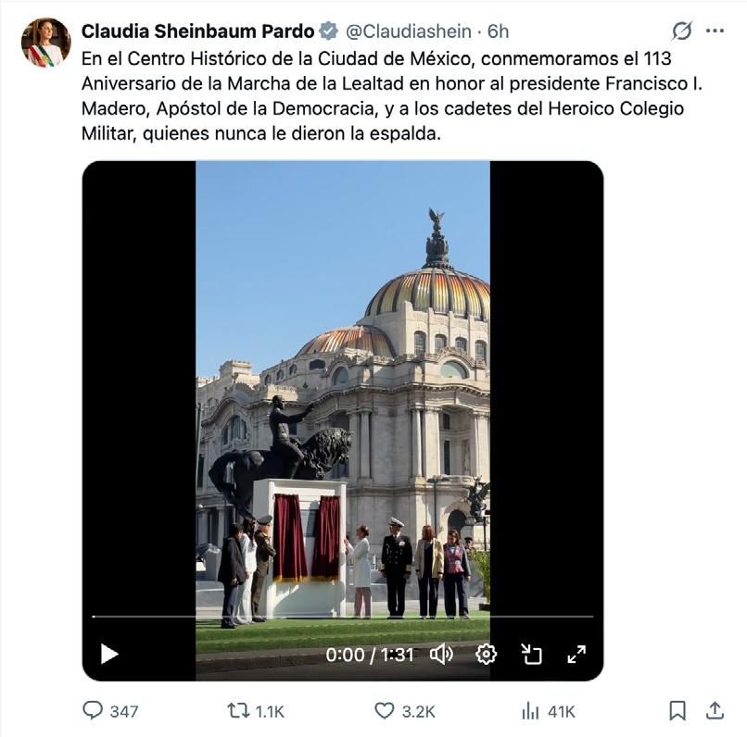Enter picture-in-picture mode for video
Viewport: 747px width, 737px height.
pos(531,655)
